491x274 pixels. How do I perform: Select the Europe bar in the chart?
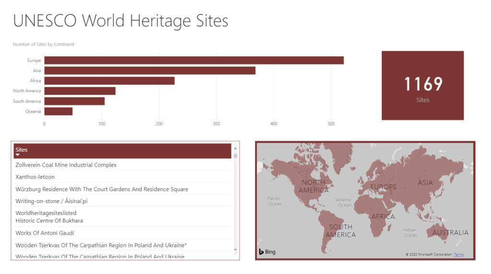(194, 60)
